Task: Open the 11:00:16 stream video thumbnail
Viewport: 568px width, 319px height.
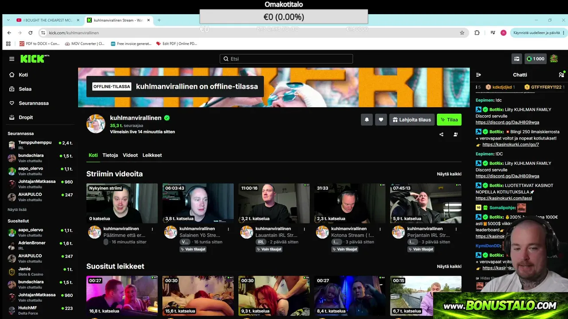Action: tap(274, 203)
